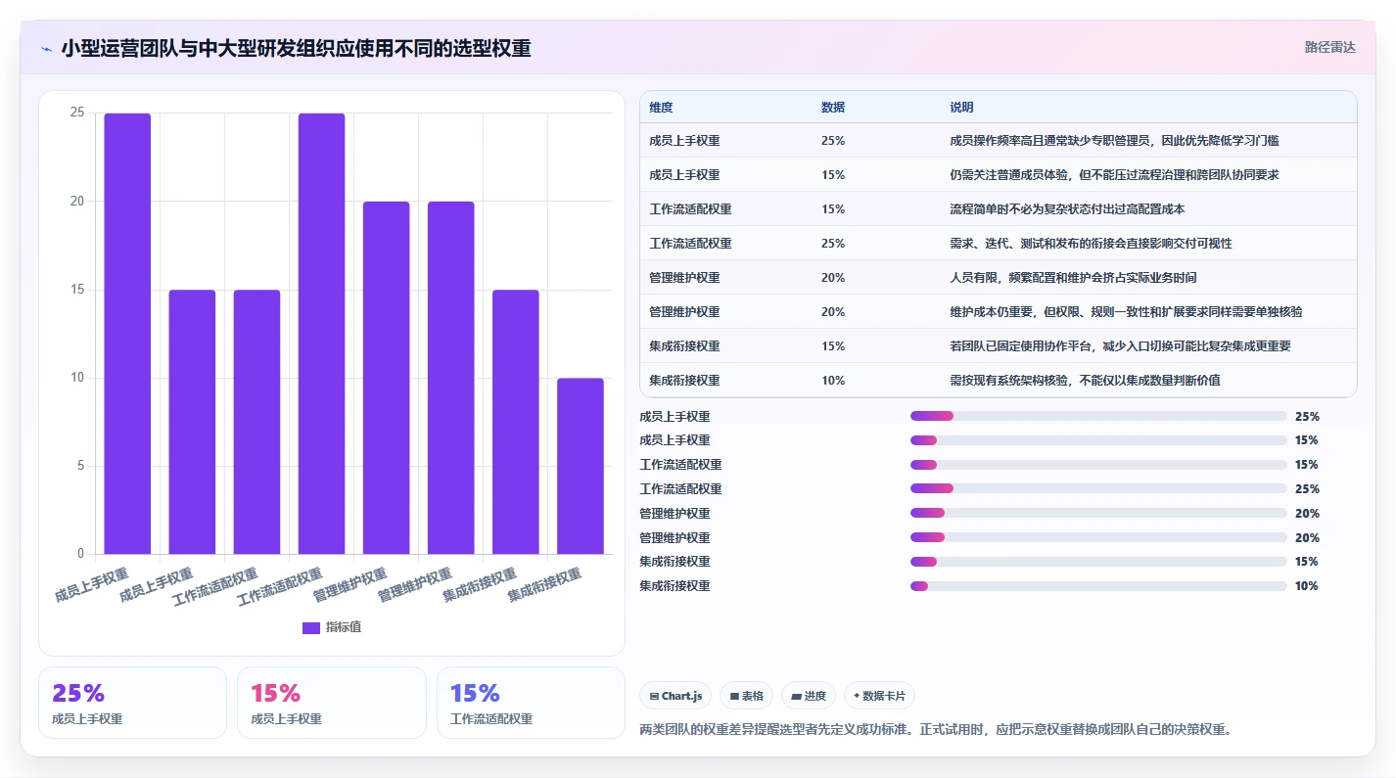
Task: Click the page title about 选型权重
Action: coord(296,48)
